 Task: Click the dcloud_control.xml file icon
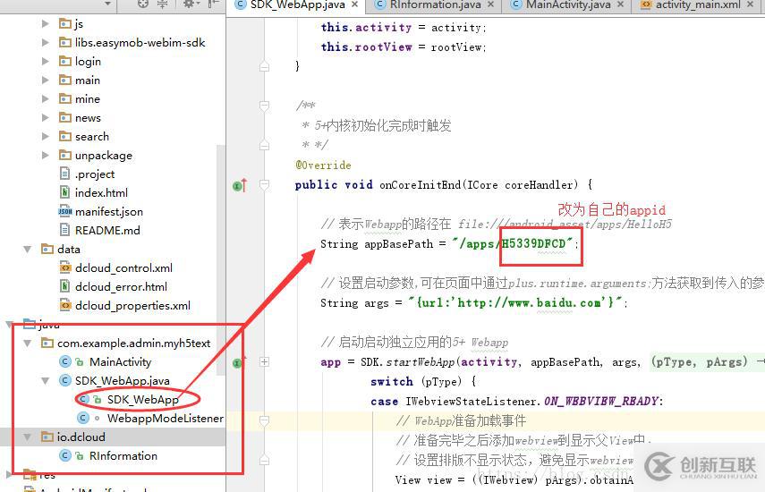tap(65, 267)
